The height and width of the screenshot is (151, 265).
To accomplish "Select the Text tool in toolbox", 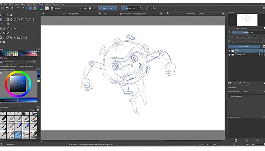I will [4, 15].
